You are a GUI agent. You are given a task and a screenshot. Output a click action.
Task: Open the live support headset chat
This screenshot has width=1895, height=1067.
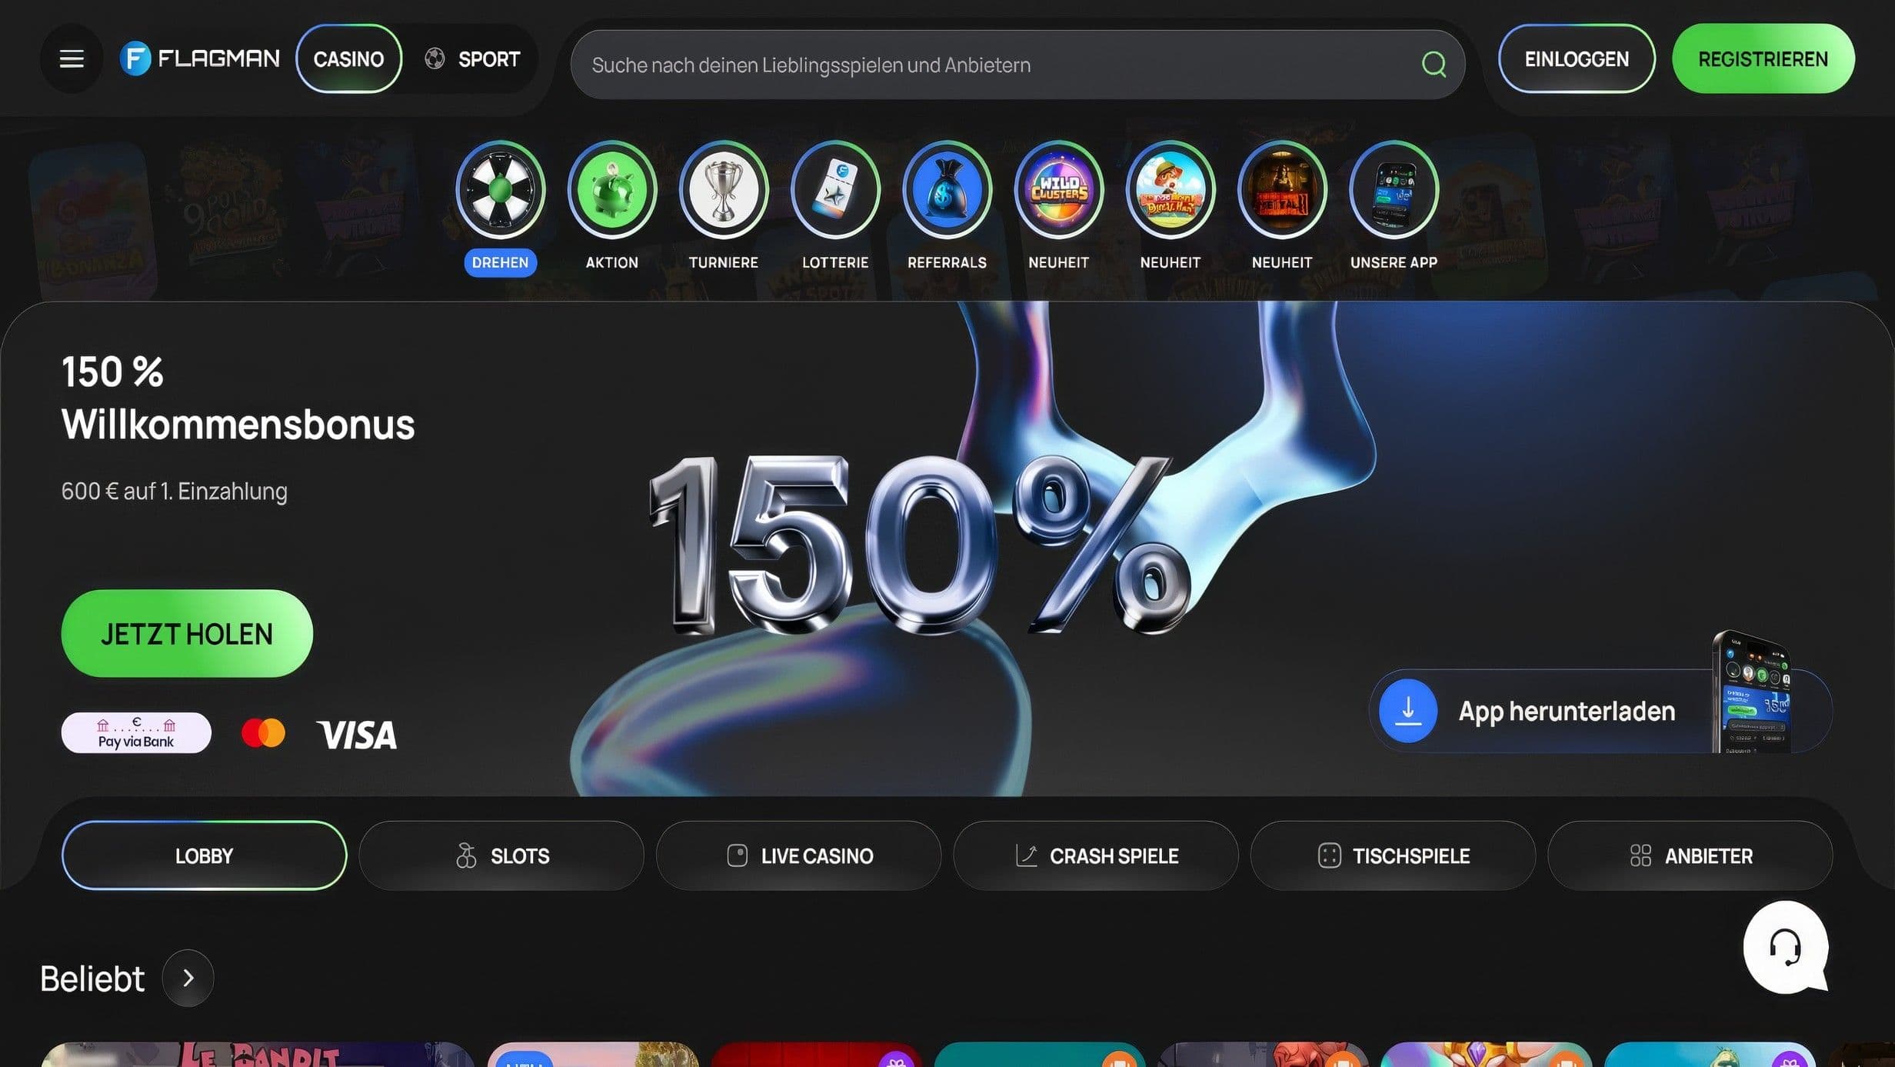click(1784, 948)
